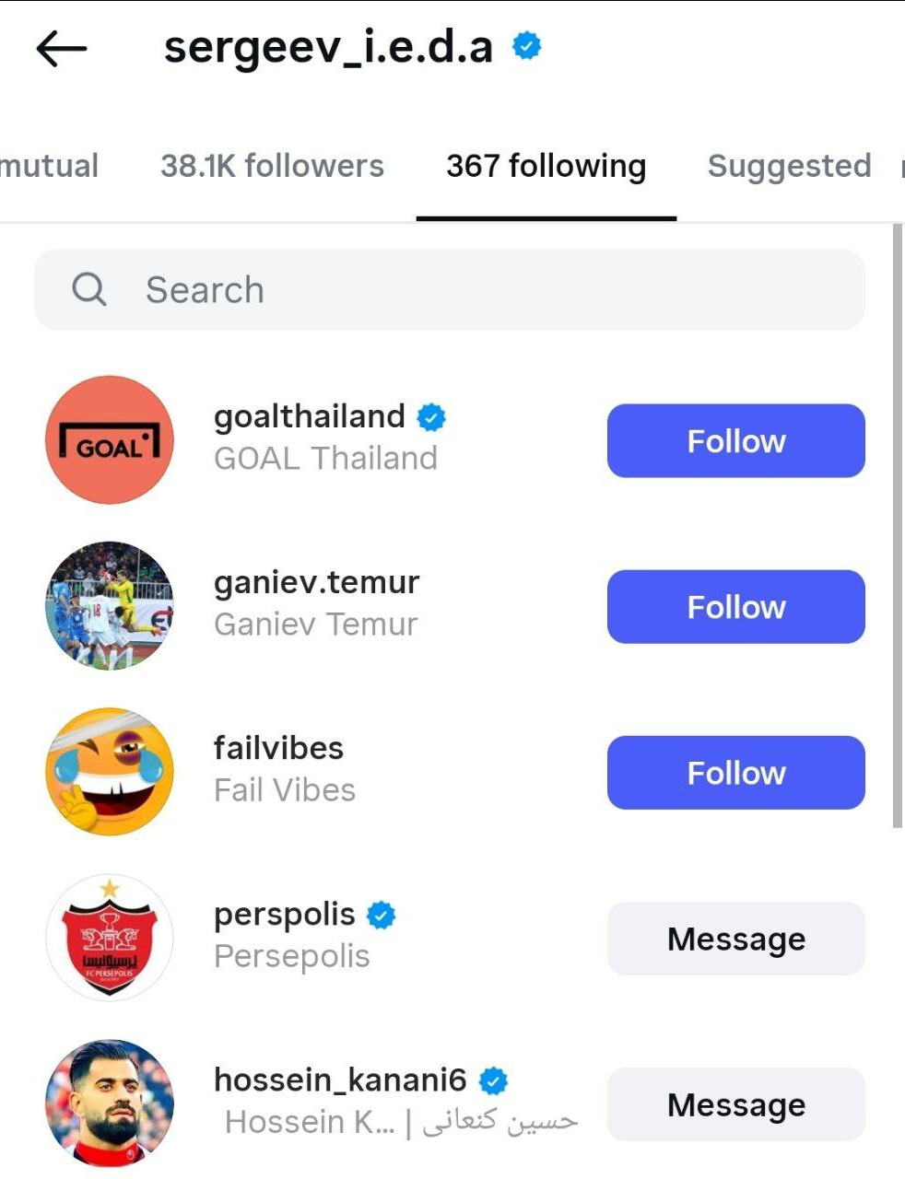Switch to the mutual tab
This screenshot has width=905, height=1179.
[49, 166]
